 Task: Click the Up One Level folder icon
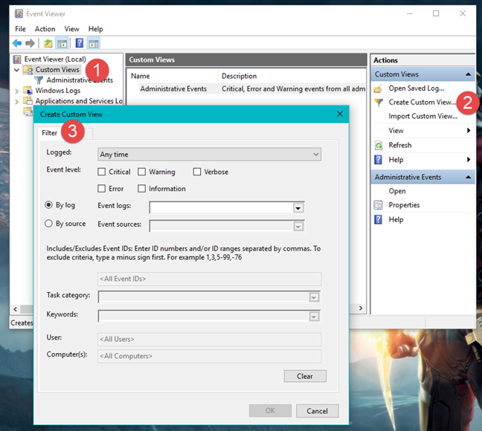[48, 43]
